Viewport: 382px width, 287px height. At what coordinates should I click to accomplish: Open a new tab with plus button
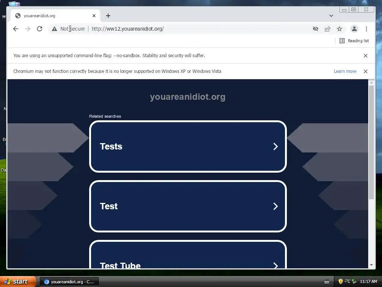tap(108, 16)
